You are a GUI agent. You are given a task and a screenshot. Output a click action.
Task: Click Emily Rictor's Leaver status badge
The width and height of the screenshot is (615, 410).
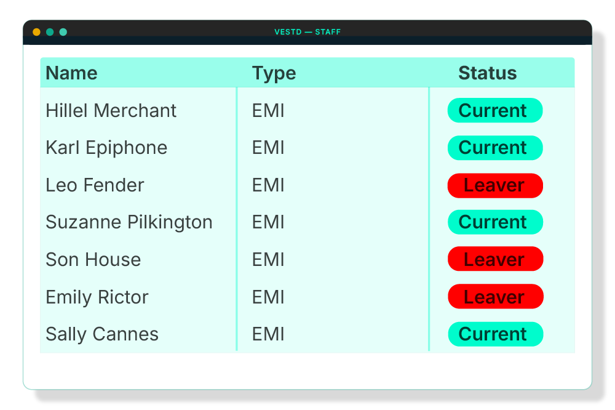coord(496,297)
